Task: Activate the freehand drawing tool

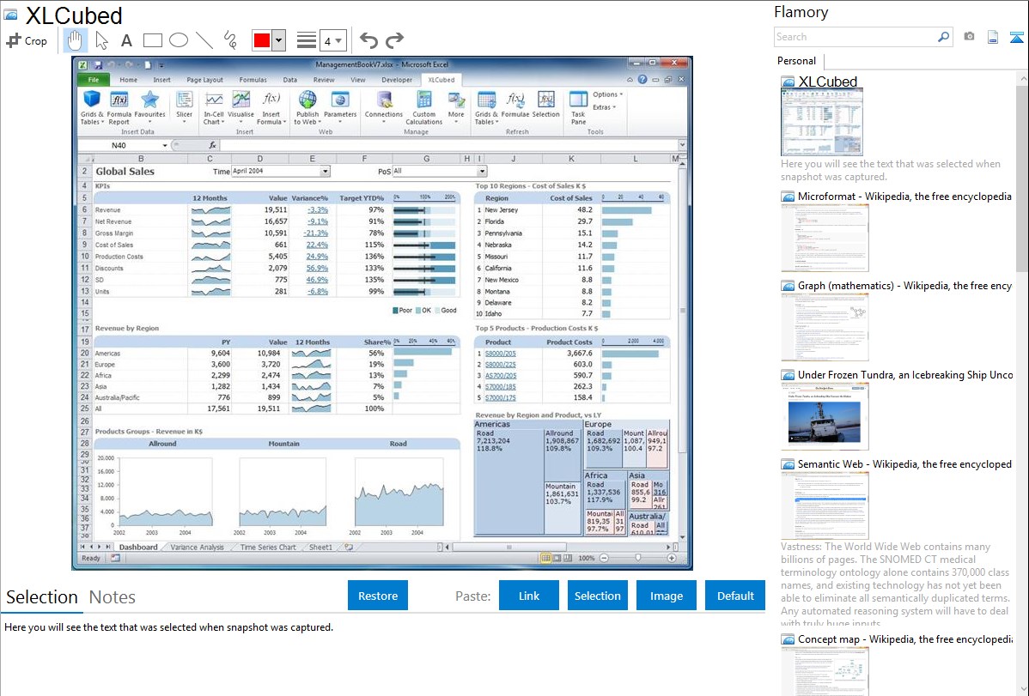Action: (x=230, y=40)
